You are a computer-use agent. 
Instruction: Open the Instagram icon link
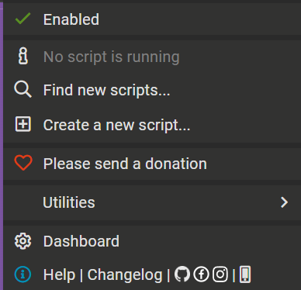coord(220,274)
